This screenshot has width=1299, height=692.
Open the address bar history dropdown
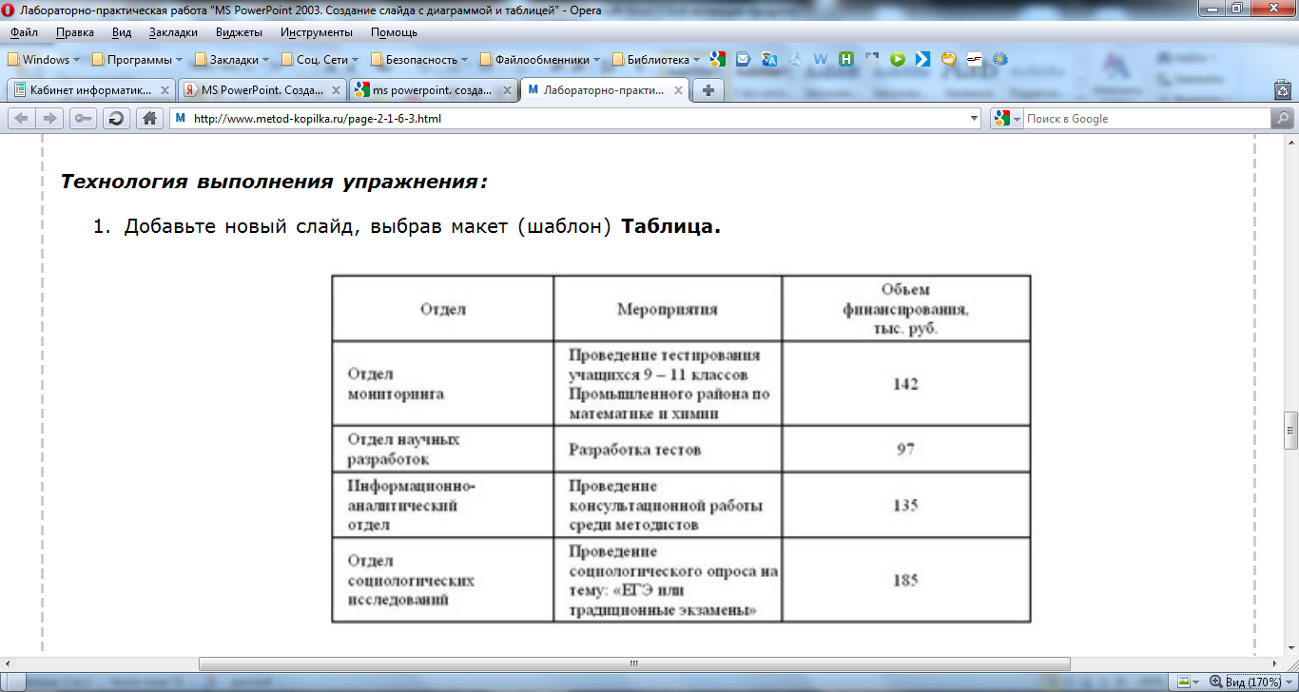click(973, 119)
